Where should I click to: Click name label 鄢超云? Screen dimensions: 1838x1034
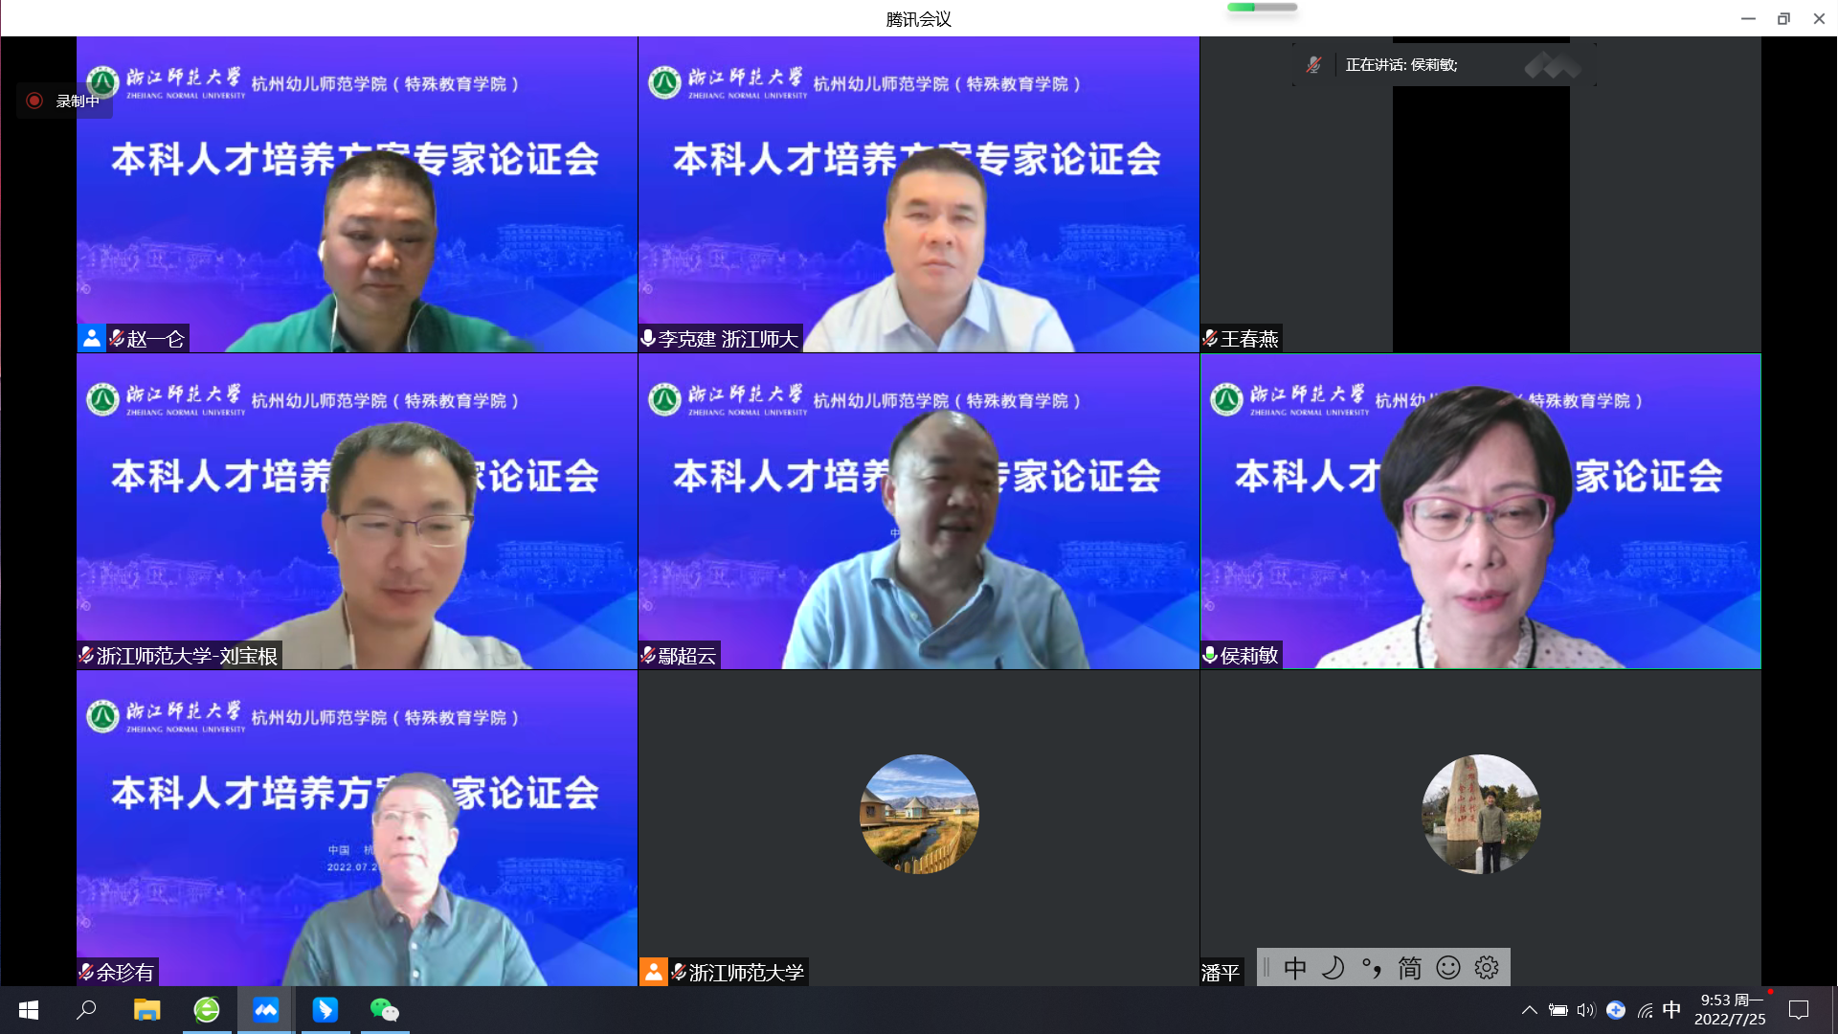[687, 656]
